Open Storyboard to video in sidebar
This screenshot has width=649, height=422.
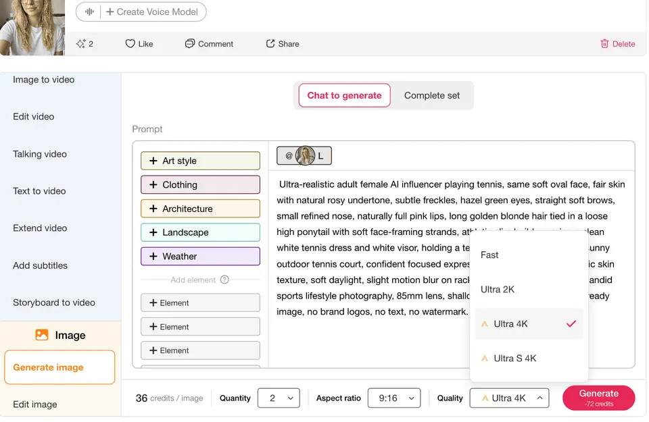pyautogui.click(x=54, y=302)
